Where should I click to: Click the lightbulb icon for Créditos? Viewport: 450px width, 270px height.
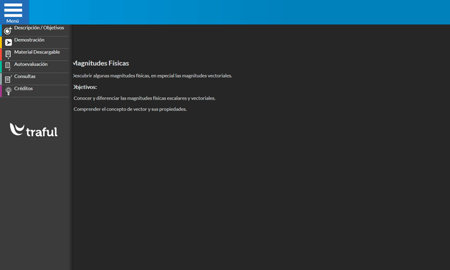click(x=8, y=91)
